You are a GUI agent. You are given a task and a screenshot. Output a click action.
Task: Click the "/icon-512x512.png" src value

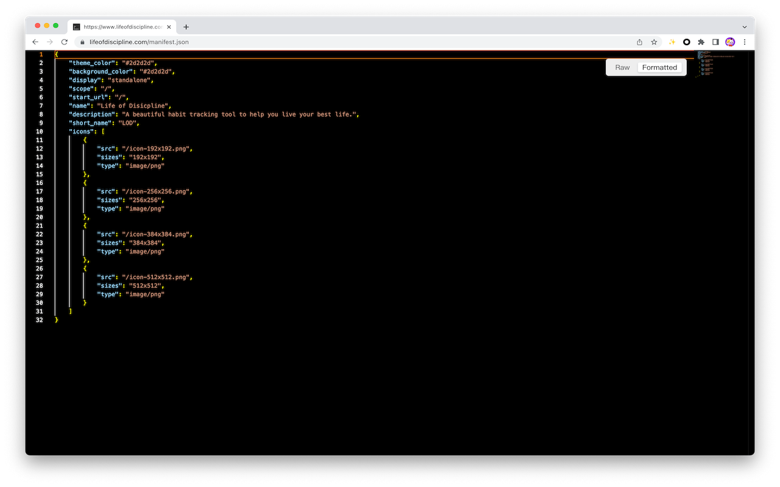[155, 276]
